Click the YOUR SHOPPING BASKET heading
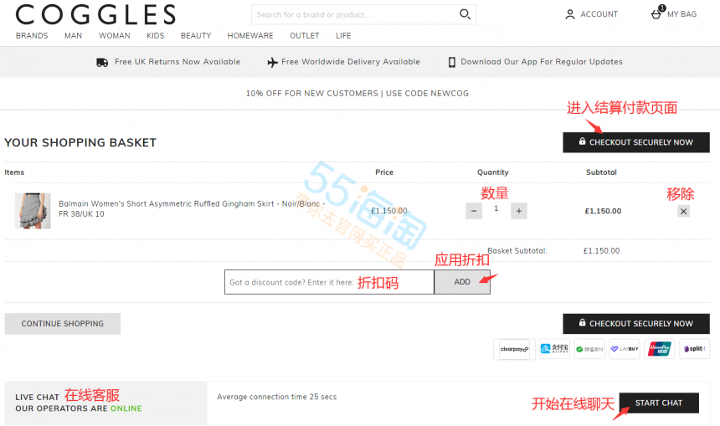The height and width of the screenshot is (426, 720). pos(80,143)
